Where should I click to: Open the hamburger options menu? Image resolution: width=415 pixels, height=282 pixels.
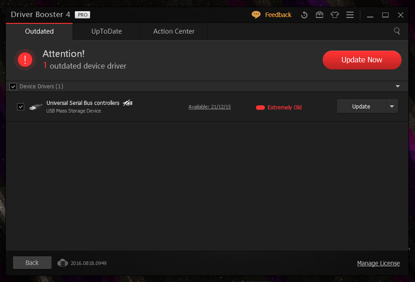[350, 15]
